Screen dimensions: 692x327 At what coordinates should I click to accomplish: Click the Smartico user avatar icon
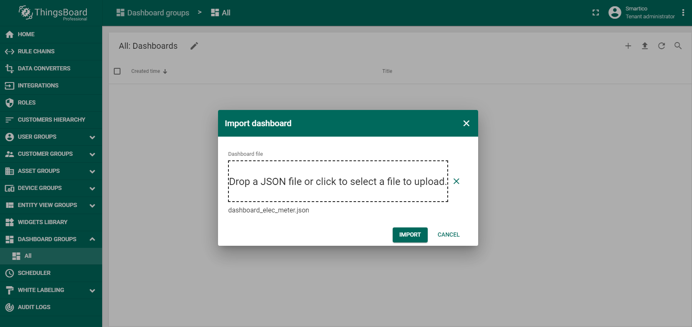(614, 12)
